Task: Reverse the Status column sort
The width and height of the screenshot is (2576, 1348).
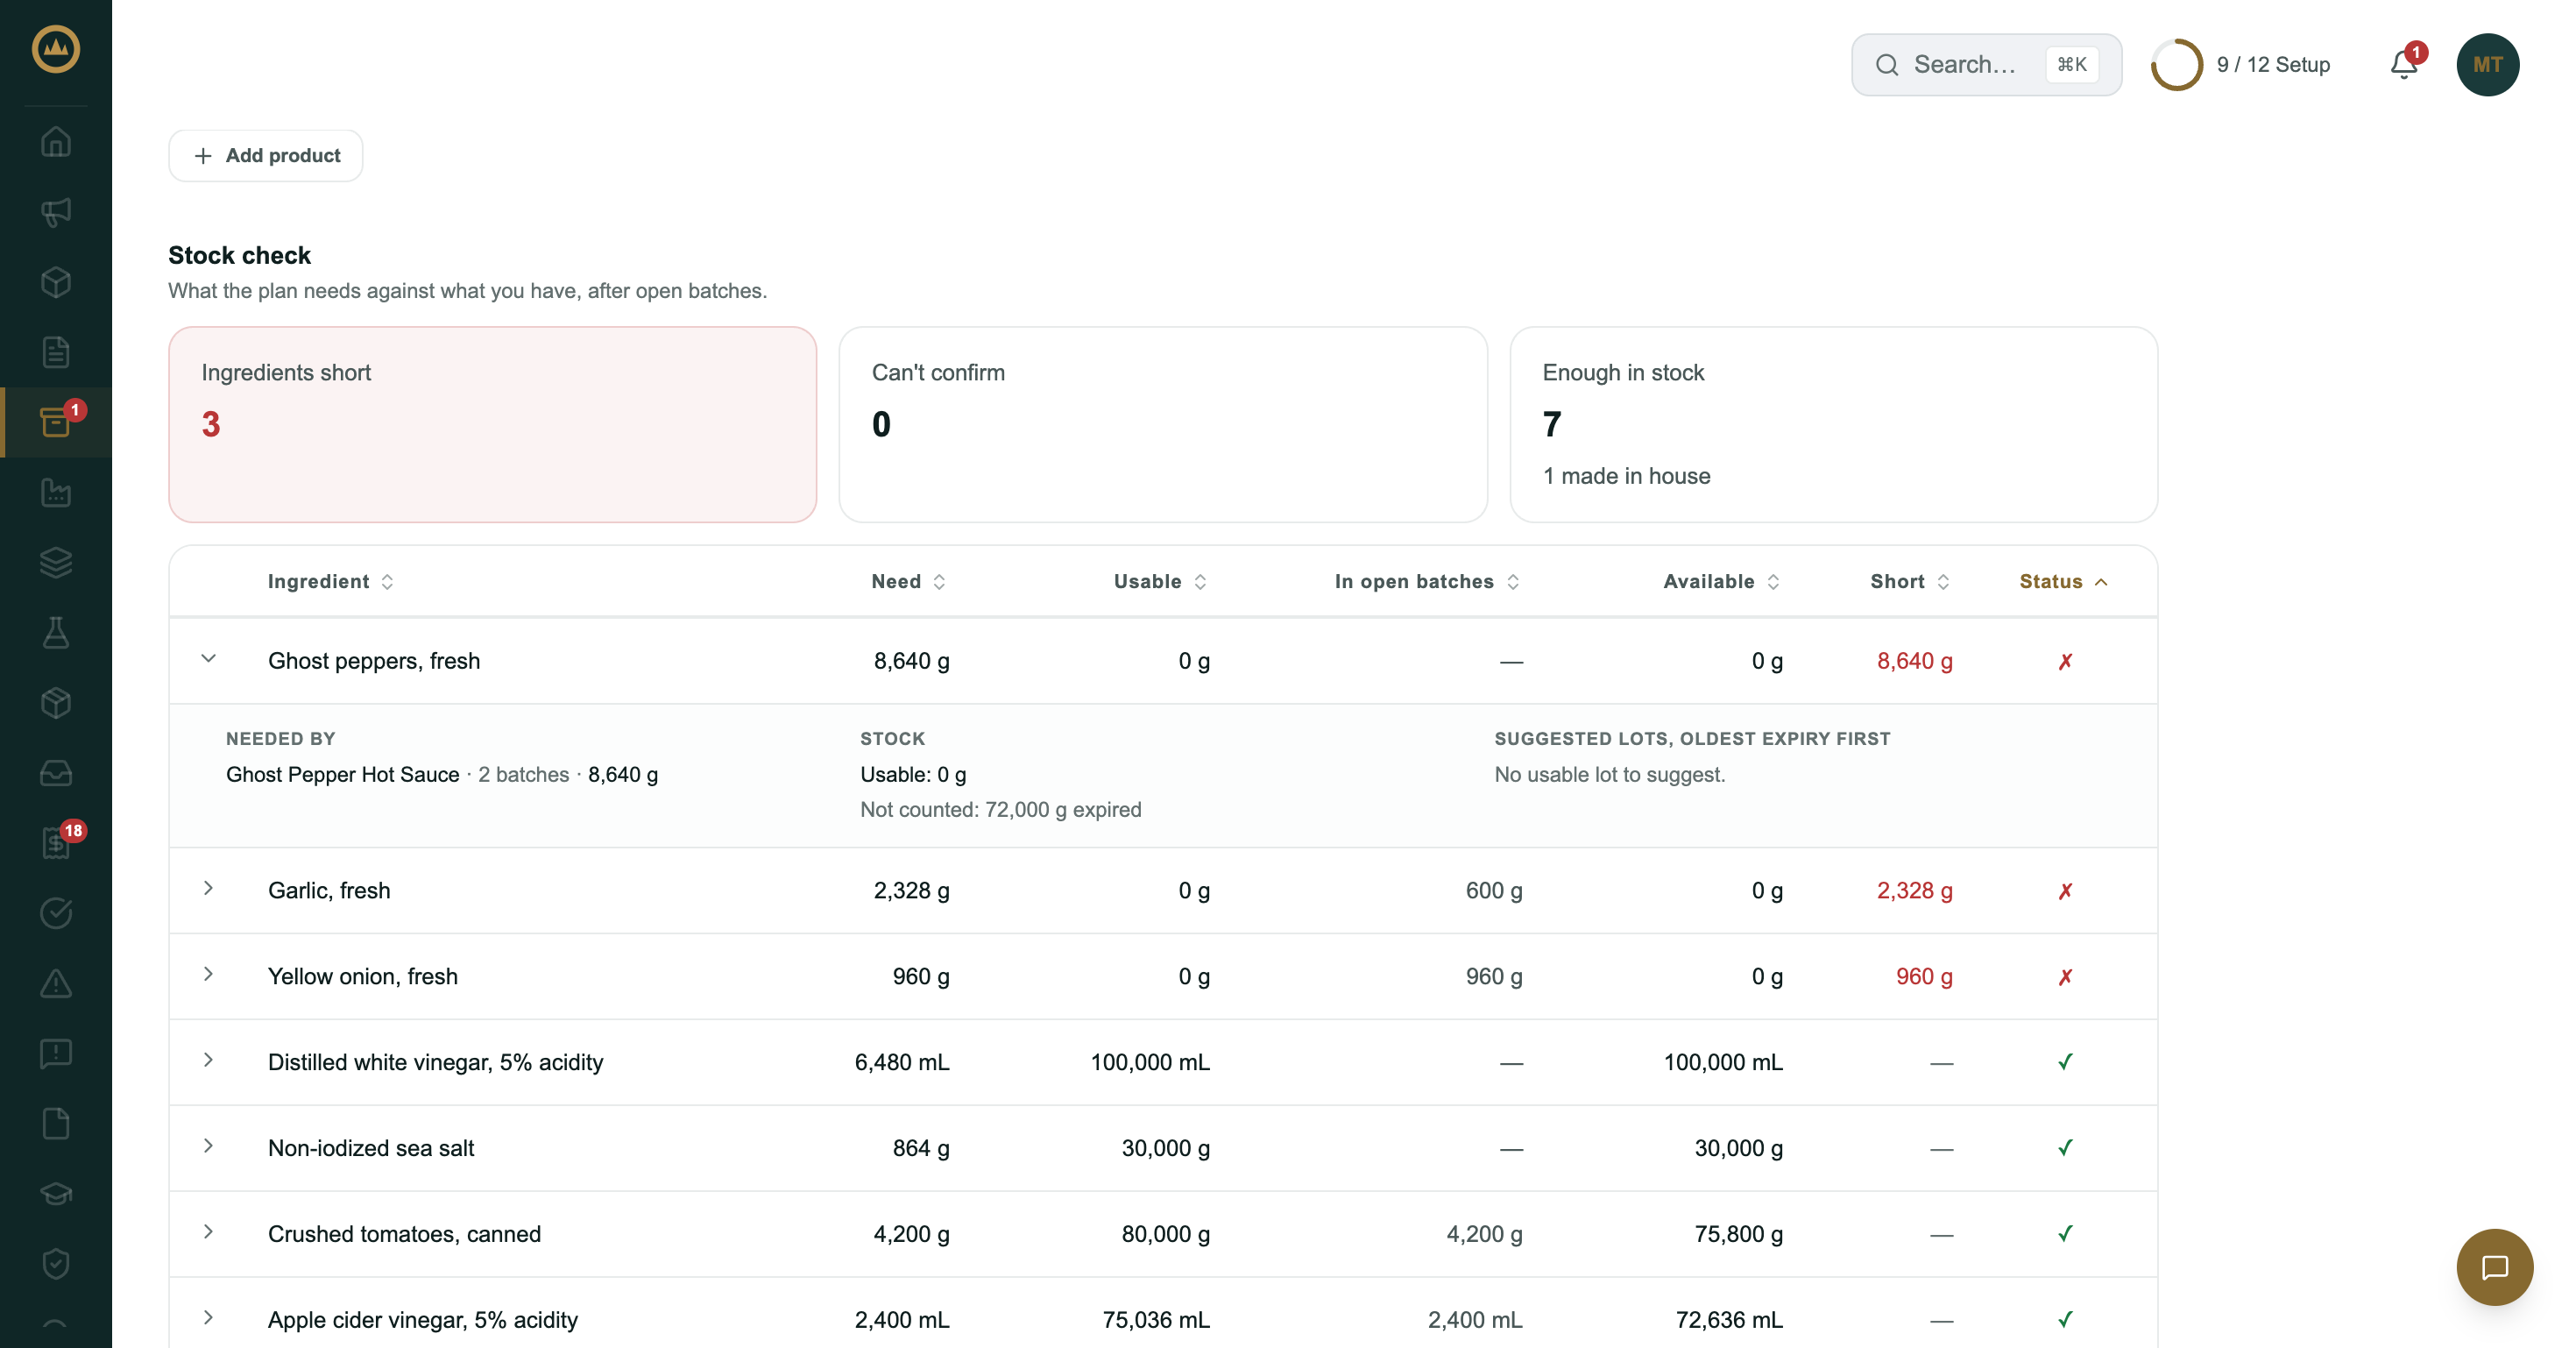Action: 2063,582
